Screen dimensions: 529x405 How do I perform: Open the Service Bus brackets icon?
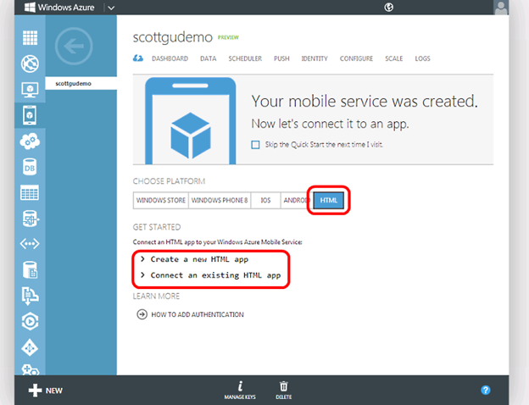point(30,243)
